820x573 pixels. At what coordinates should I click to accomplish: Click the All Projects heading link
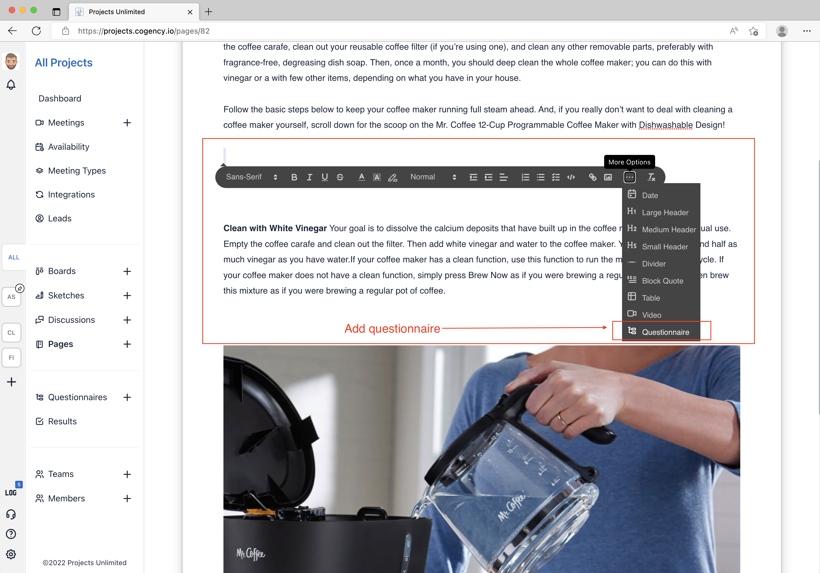click(63, 62)
